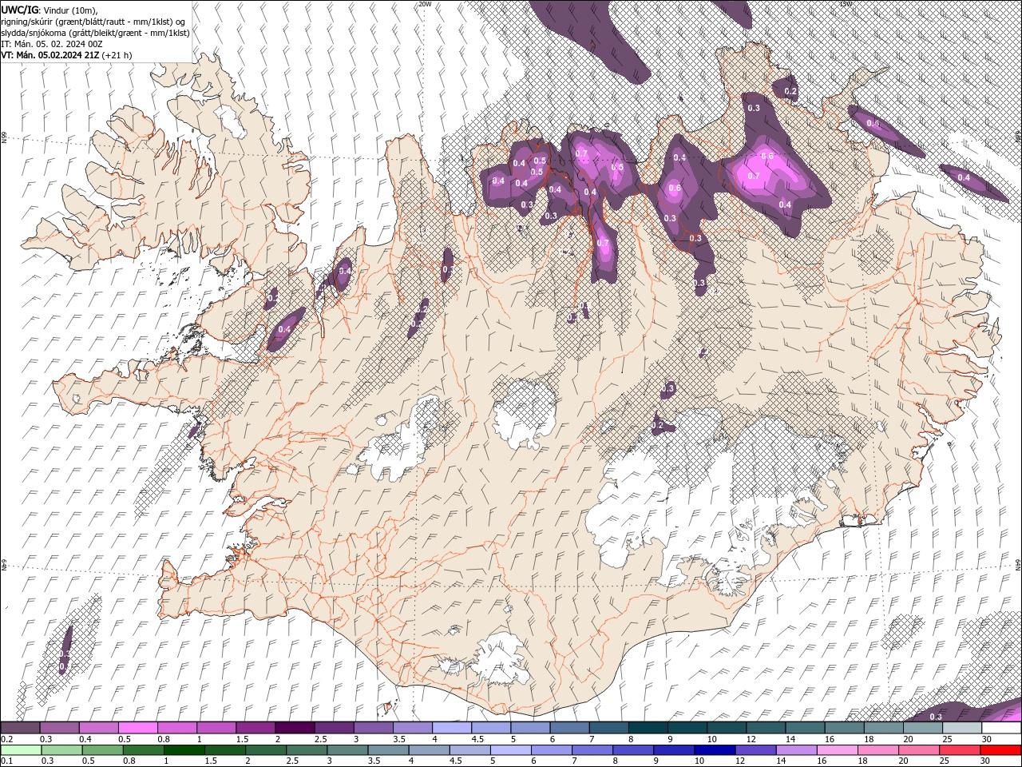1022x767 pixels.
Task: Pick the darkest green swatch starting at 1
Action: (184, 750)
